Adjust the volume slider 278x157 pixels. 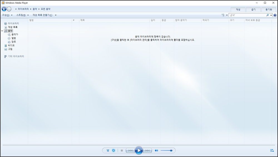(167, 150)
